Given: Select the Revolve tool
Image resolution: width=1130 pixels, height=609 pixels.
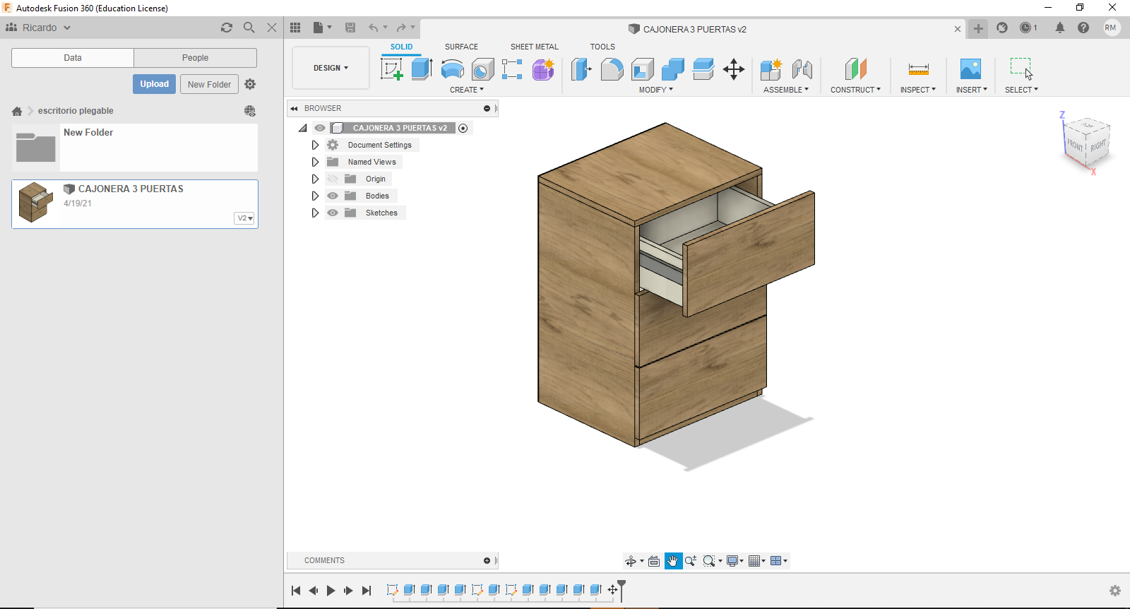Looking at the screenshot, I should tap(452, 69).
